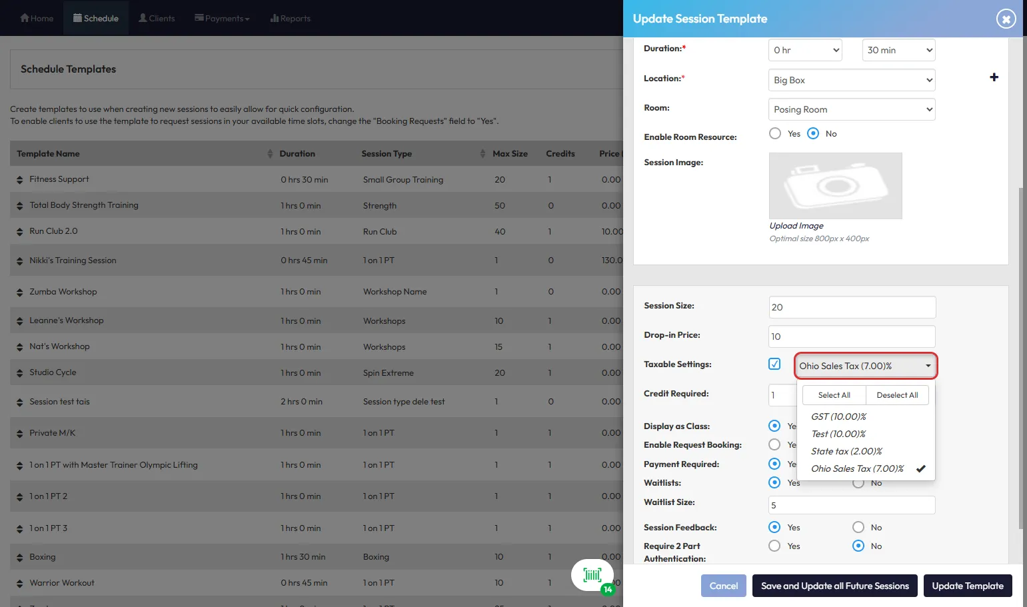Click the barcode scanner floating icon
Viewport: 1027px width, 607px height.
[592, 575]
